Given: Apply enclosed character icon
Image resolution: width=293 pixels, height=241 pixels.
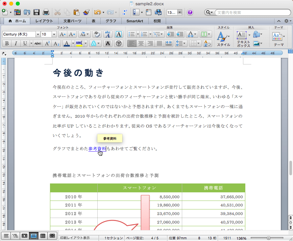Looking at the screenshot, I should [x=119, y=43].
